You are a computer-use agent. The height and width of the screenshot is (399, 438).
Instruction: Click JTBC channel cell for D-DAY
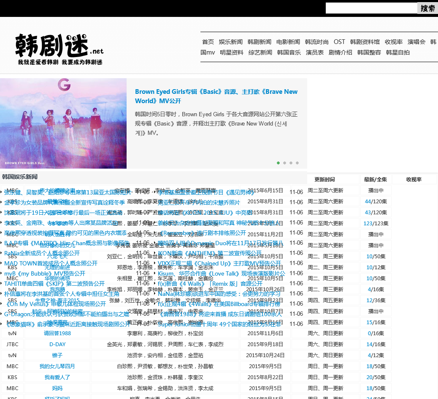tap(12, 344)
